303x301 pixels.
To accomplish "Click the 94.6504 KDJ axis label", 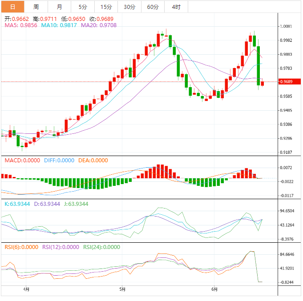I will (x=287, y=211).
